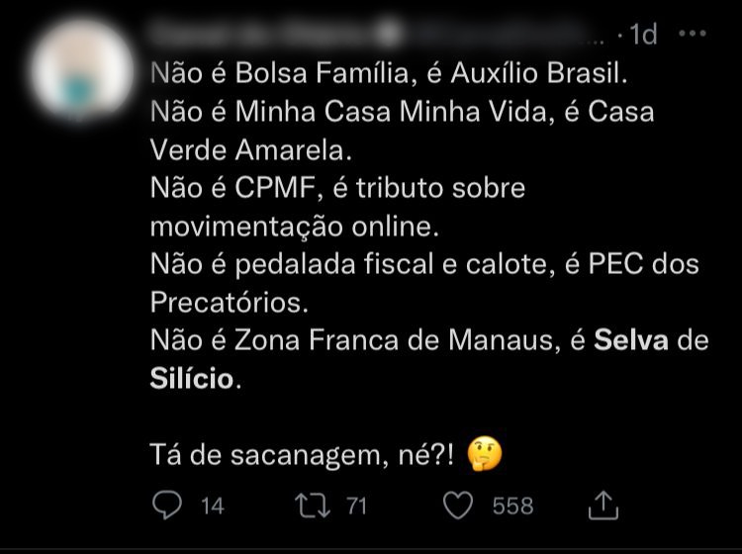Click the bold word "Silício"
The height and width of the screenshot is (554, 742).
(x=194, y=378)
